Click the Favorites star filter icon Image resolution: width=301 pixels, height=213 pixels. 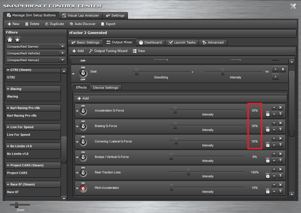click(x=17, y=40)
